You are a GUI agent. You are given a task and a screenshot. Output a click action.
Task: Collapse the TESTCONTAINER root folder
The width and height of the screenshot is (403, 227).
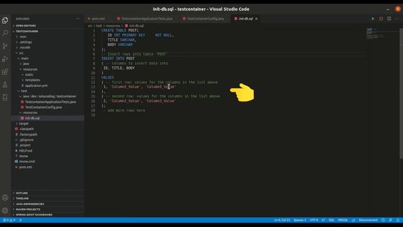click(x=48, y=31)
